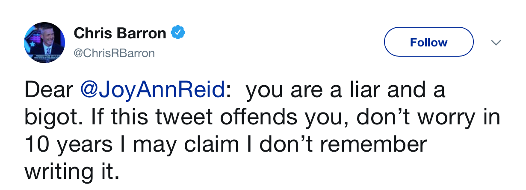The image size is (526, 190).
Task: Open Chris Barron's profile avatar picture
Action: tap(44, 42)
